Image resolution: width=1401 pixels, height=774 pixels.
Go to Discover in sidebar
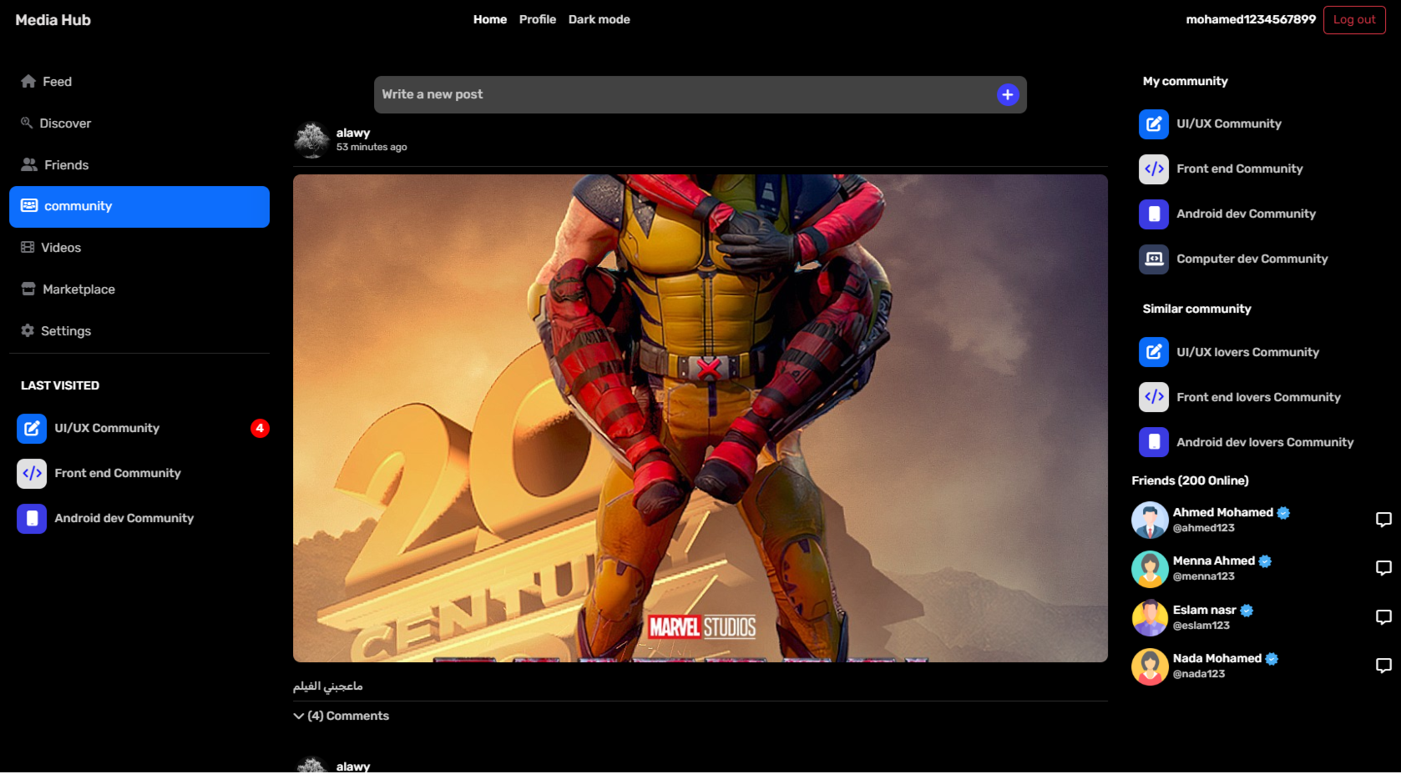tap(65, 123)
